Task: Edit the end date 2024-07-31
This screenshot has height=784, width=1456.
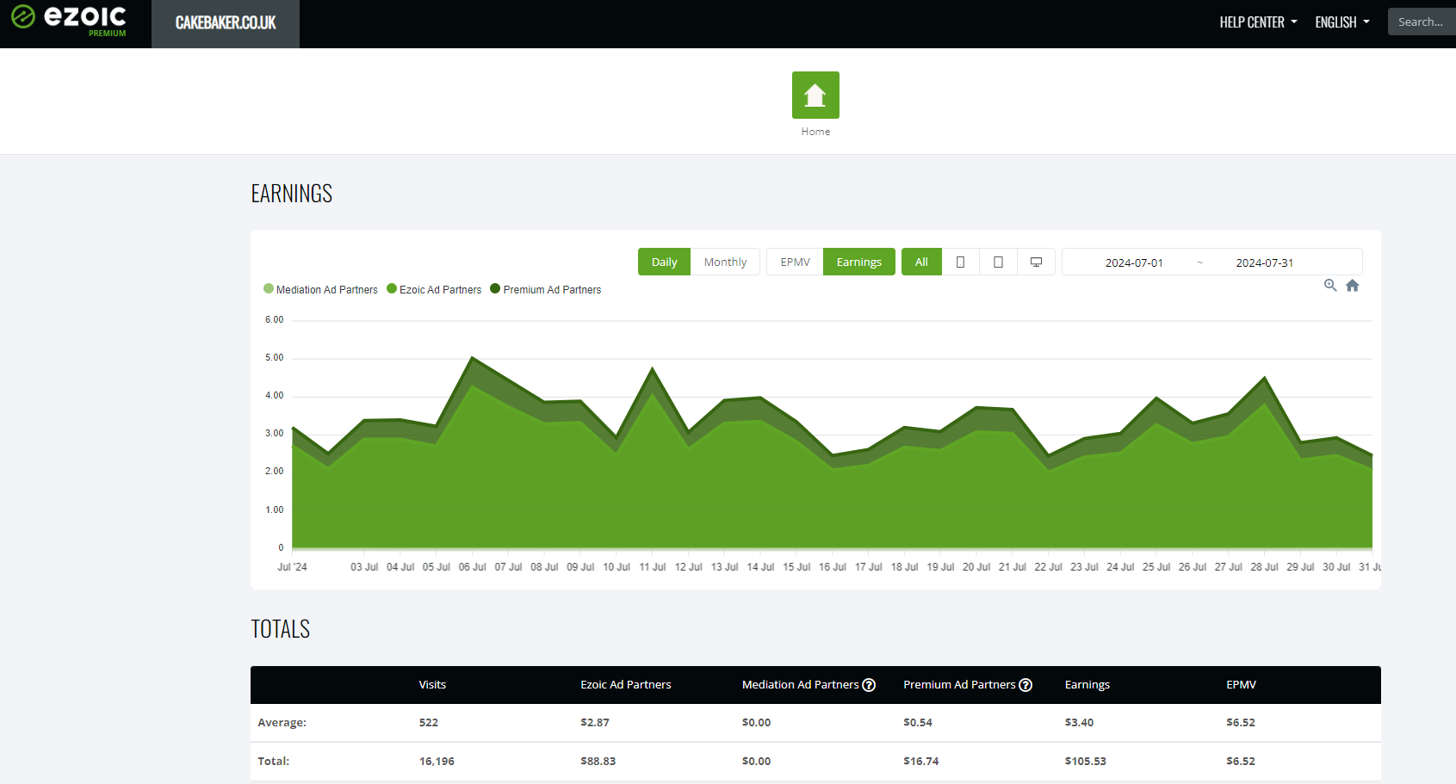Action: (1265, 262)
